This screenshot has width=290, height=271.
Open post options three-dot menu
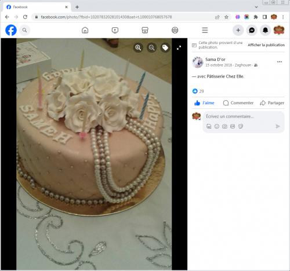point(280,62)
